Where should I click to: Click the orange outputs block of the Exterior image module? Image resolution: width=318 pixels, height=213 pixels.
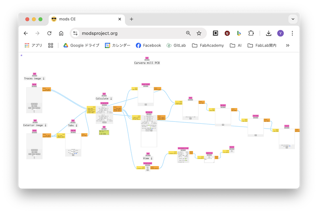pos(47,135)
